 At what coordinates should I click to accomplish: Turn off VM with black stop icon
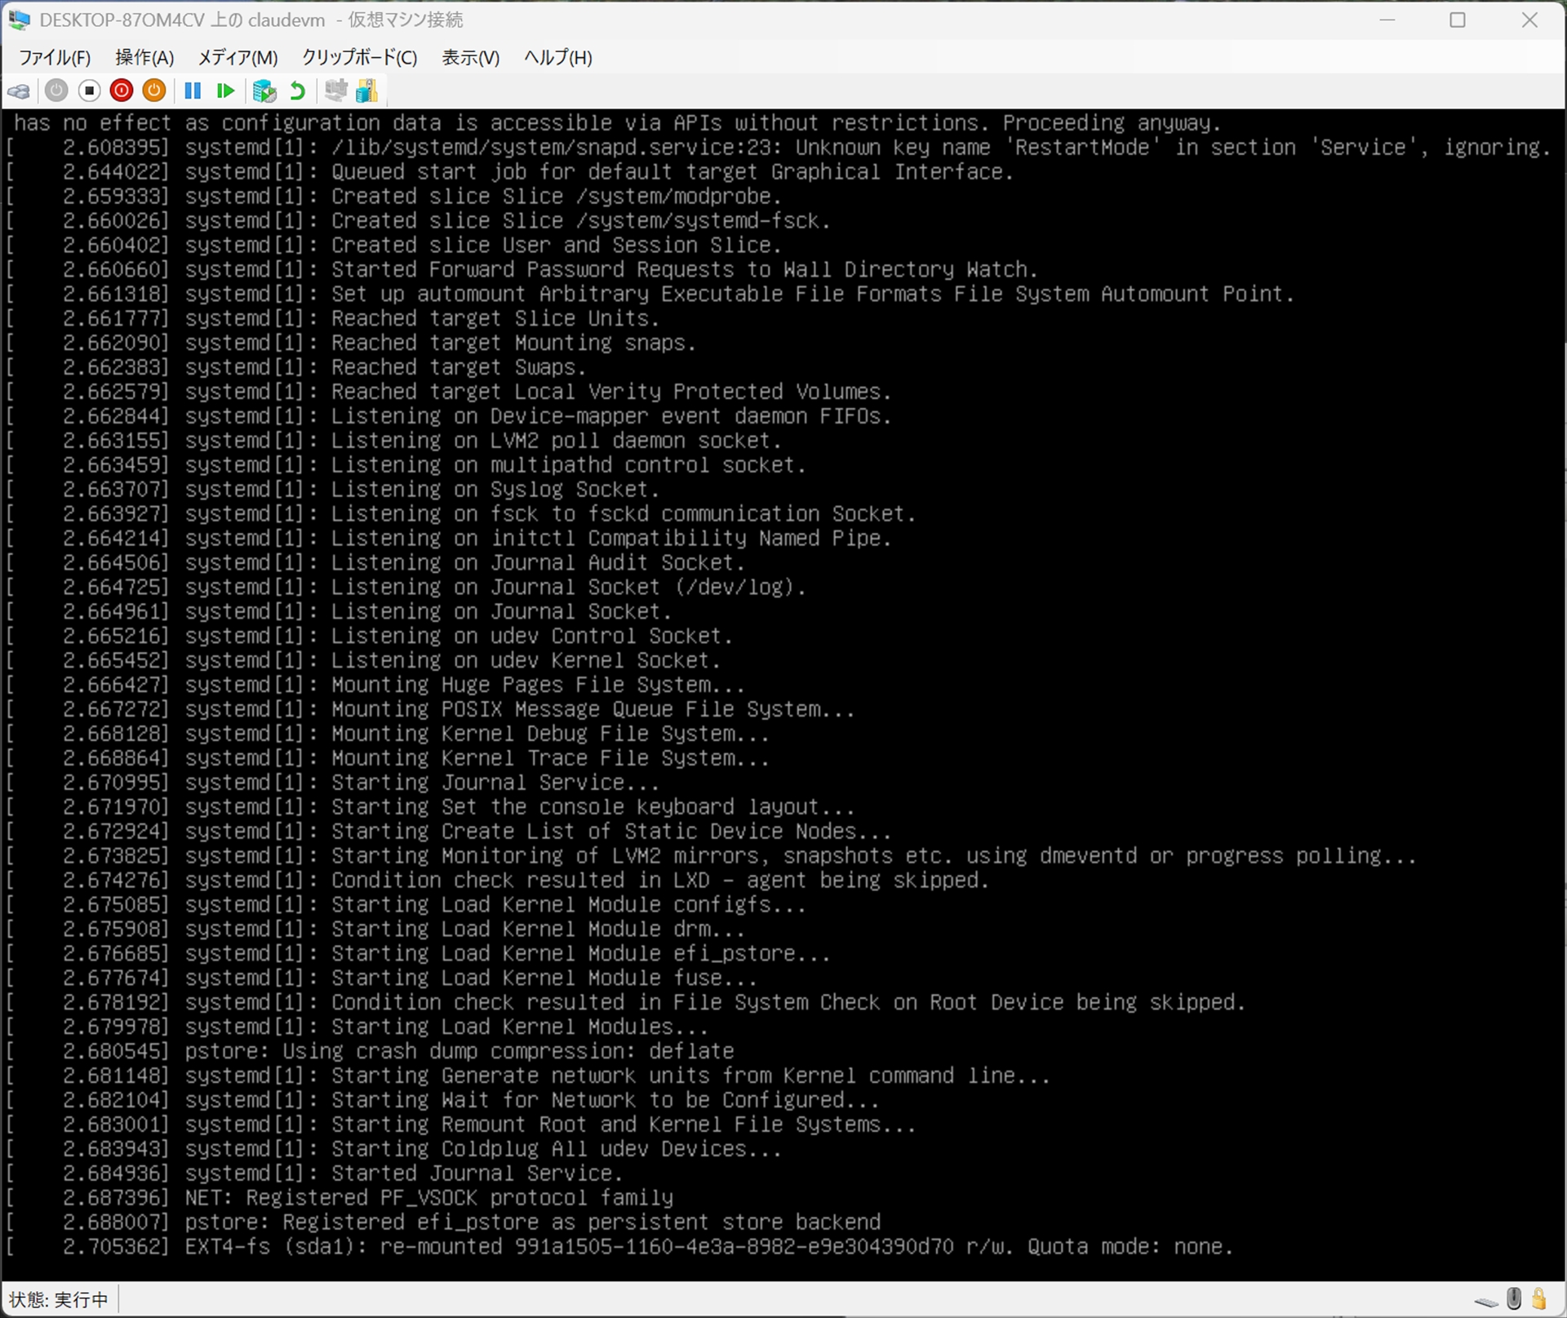(x=89, y=91)
